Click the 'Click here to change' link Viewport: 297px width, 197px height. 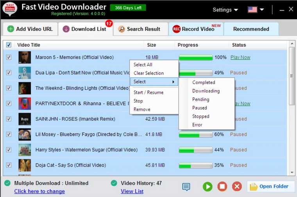tap(39, 191)
